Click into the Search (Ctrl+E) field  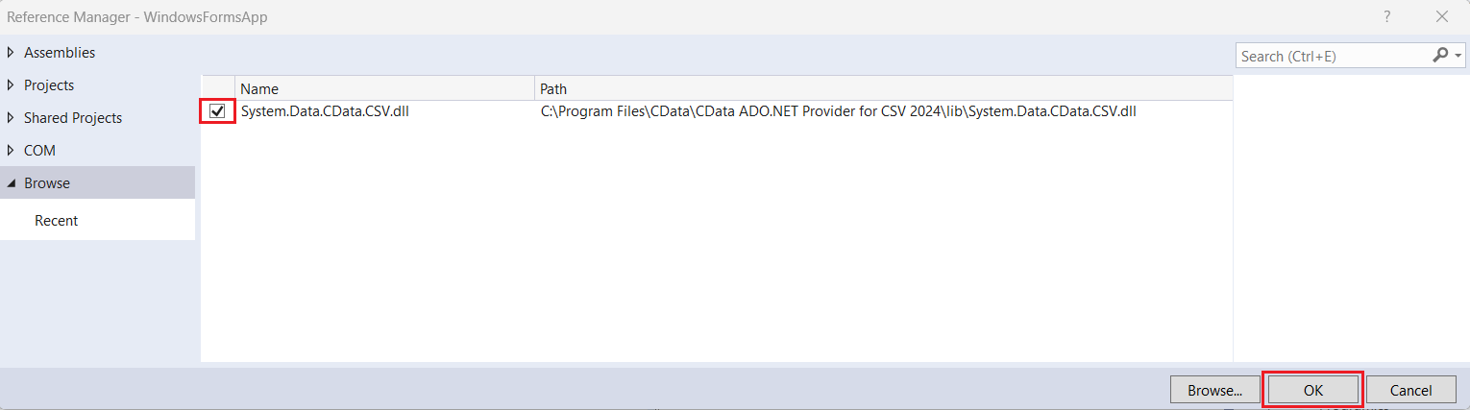click(x=1331, y=57)
